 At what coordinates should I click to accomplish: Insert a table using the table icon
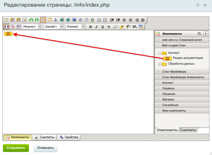click(50, 20)
